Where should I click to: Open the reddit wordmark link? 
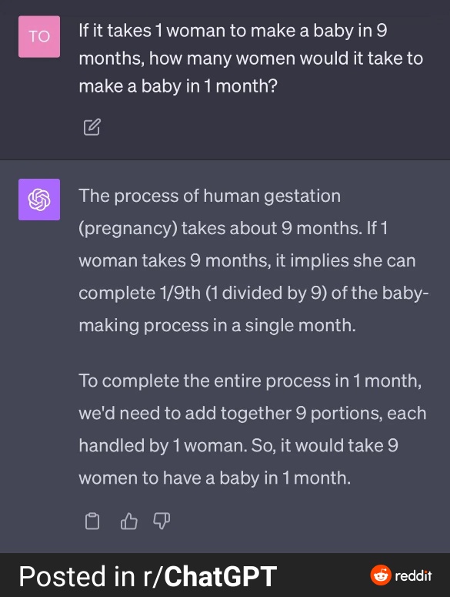413,575
